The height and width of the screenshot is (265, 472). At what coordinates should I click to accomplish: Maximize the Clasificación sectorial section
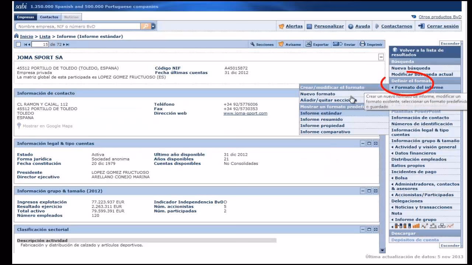click(369, 229)
